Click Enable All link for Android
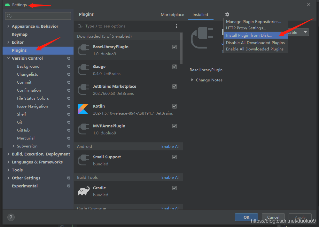The height and width of the screenshot is (227, 319). 170,147
